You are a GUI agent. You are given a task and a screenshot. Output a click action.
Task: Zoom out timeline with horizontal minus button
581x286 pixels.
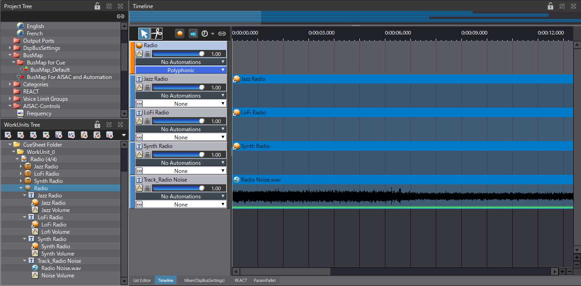tap(570, 271)
